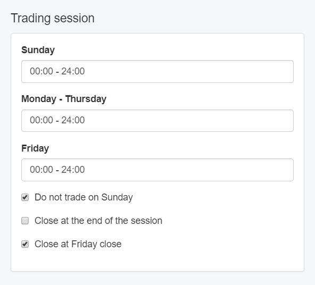Focus the Friday trading hours input field
The image size is (315, 285).
pyautogui.click(x=157, y=170)
